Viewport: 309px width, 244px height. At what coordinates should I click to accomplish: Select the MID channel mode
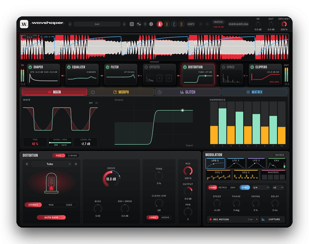[x=51, y=205]
